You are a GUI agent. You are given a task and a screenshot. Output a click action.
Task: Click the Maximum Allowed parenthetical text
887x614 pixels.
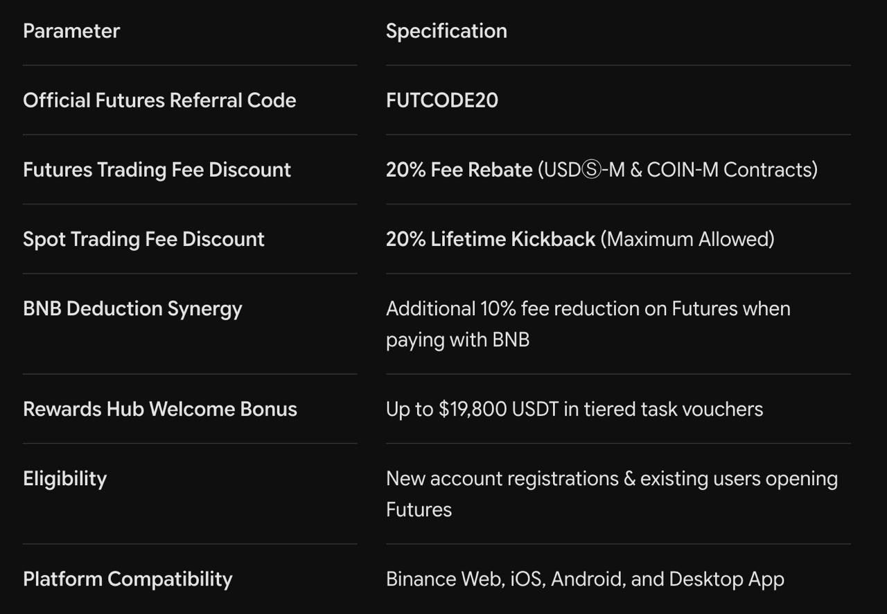[x=687, y=239]
